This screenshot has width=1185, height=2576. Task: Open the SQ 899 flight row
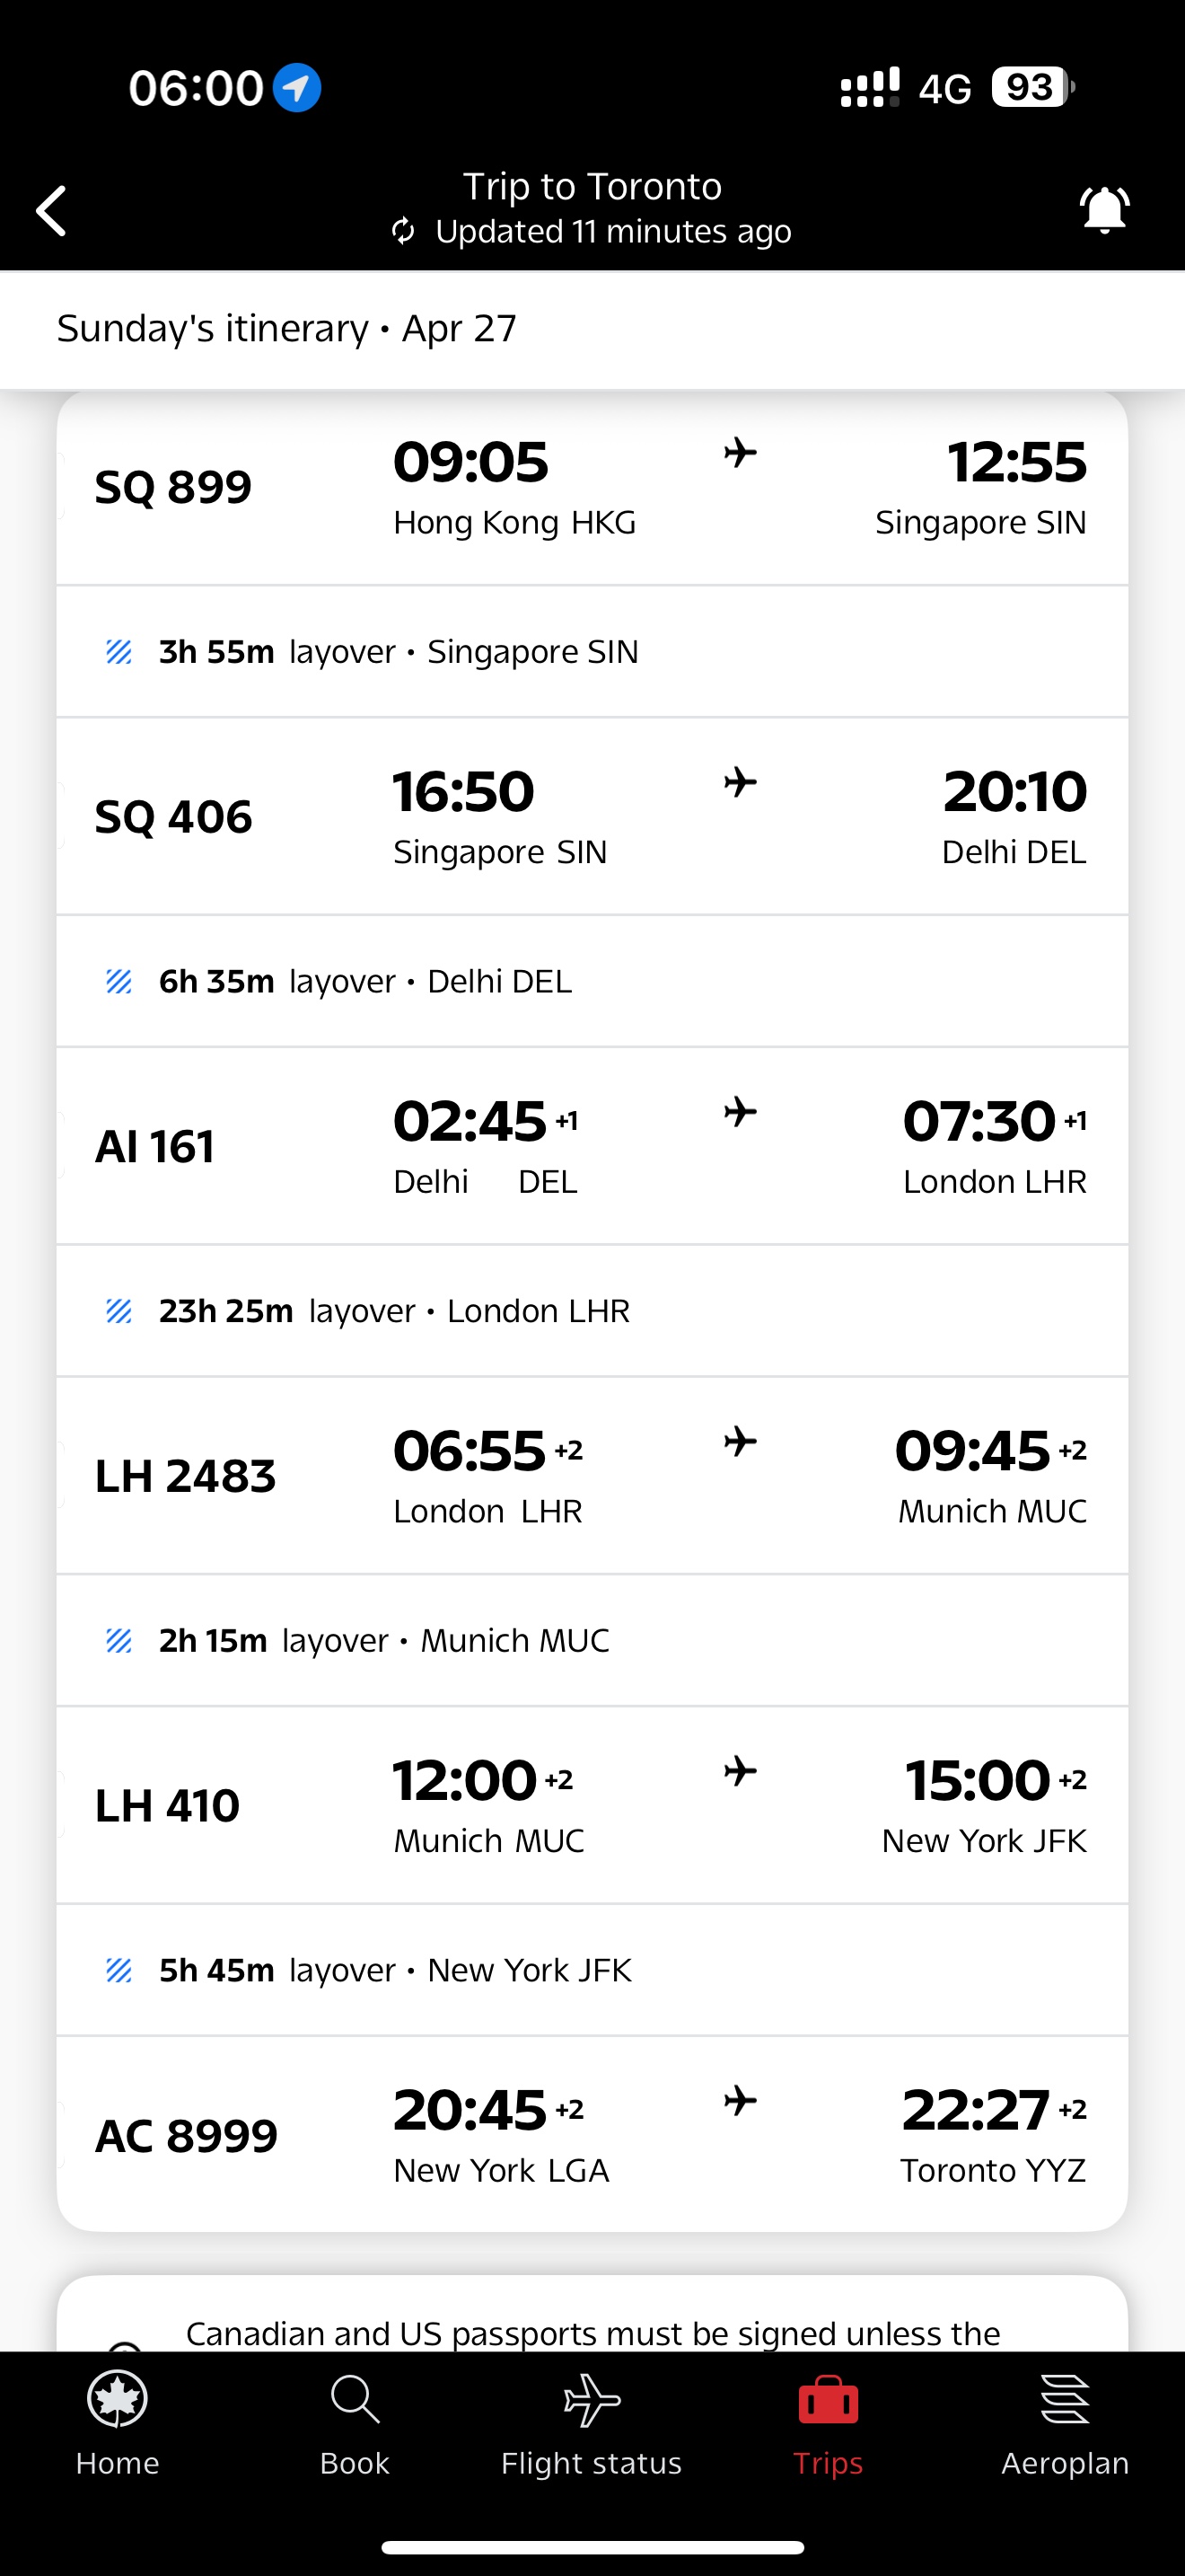click(x=592, y=488)
